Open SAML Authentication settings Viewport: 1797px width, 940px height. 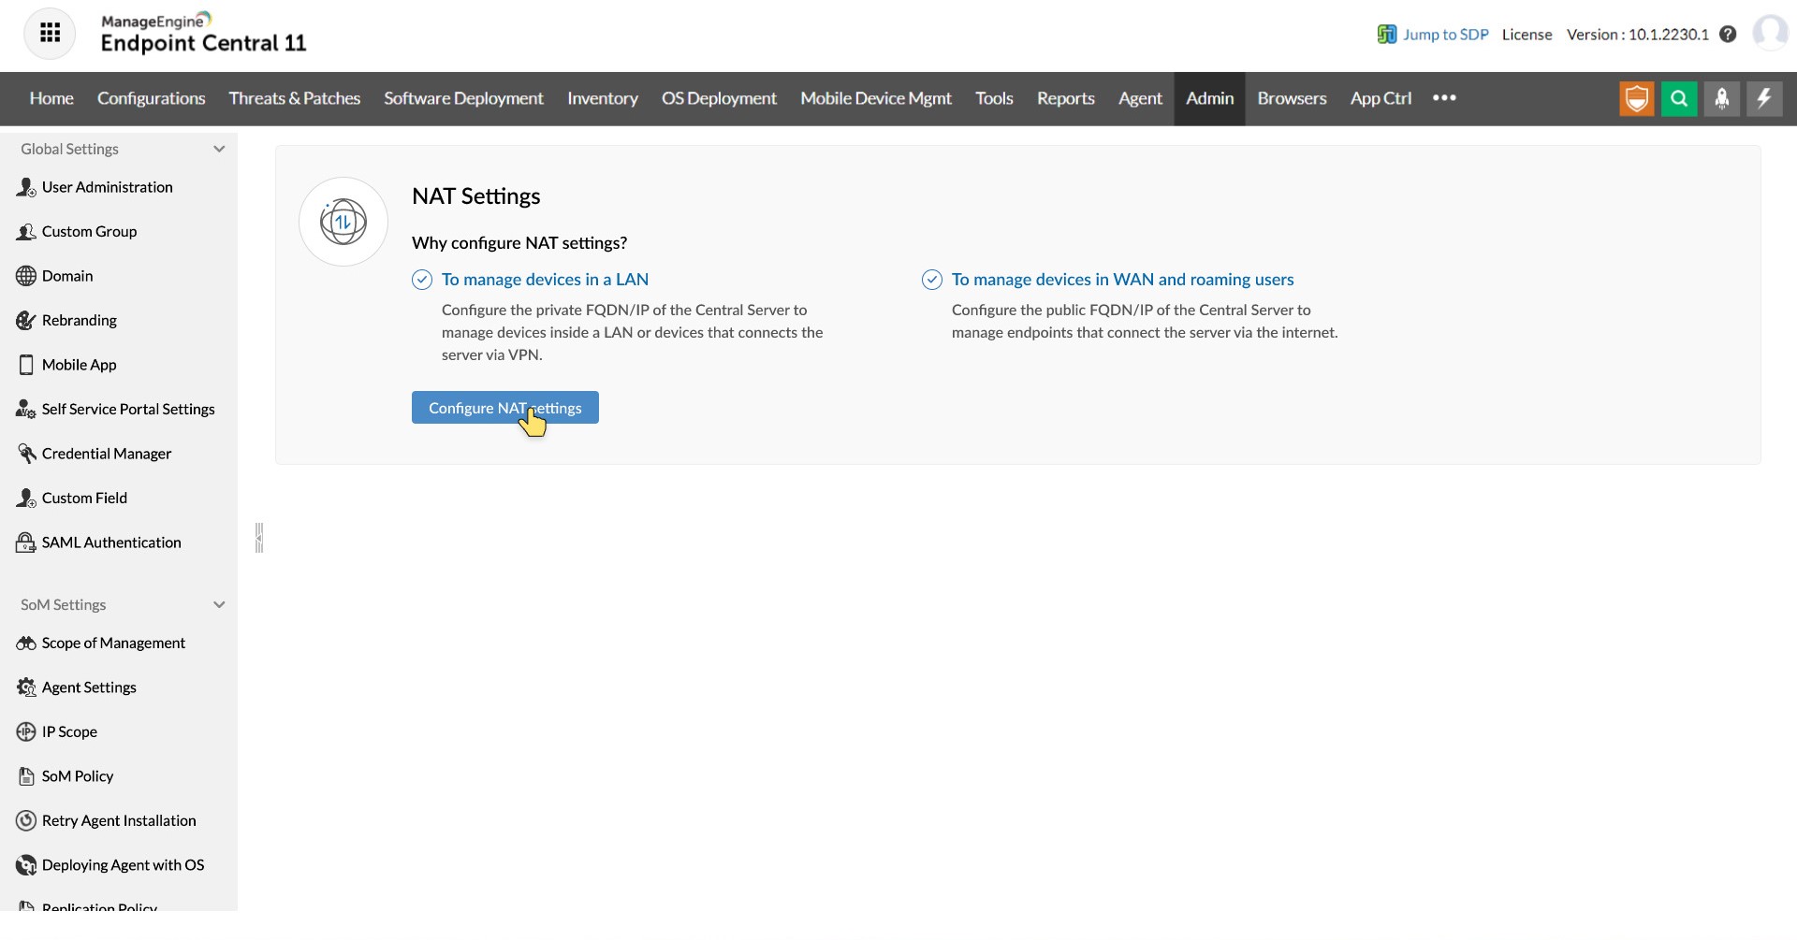pos(111,542)
